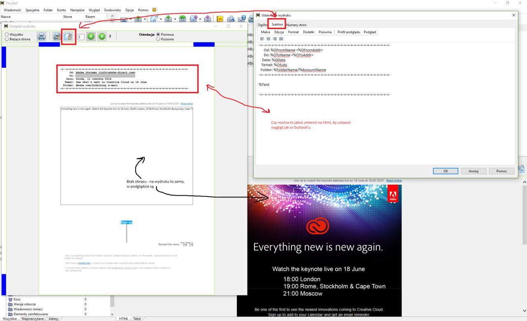Switch to Adresy tab at bottom
This screenshot has width=527, height=321.
54,319
